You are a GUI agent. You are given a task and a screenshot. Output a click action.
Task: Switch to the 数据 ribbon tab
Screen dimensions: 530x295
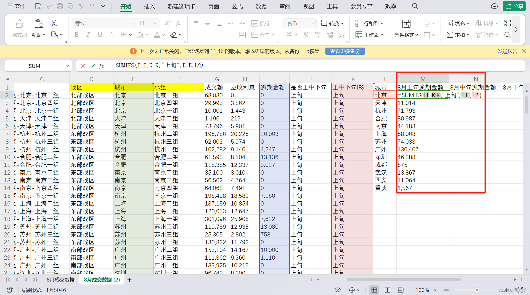[x=261, y=6]
